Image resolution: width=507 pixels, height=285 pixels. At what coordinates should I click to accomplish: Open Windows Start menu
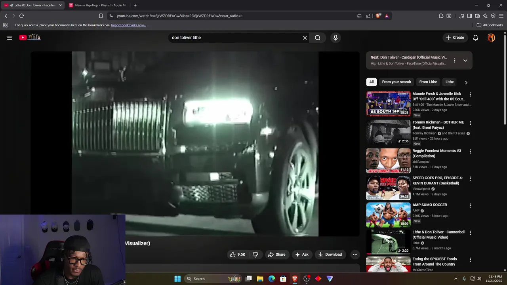(x=177, y=279)
